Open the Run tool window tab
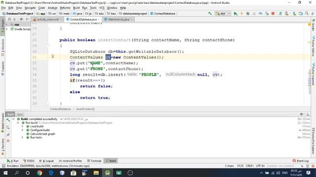Viewport: 316px width, 177px height. pos(13,161)
